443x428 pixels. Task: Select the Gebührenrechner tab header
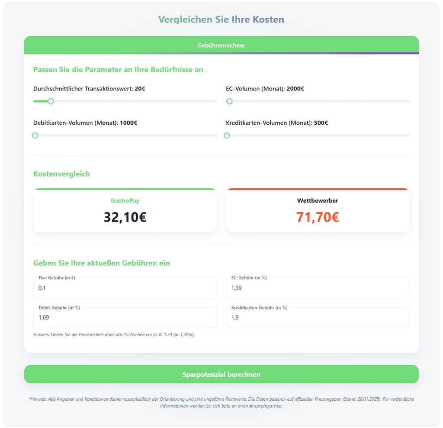[221, 45]
